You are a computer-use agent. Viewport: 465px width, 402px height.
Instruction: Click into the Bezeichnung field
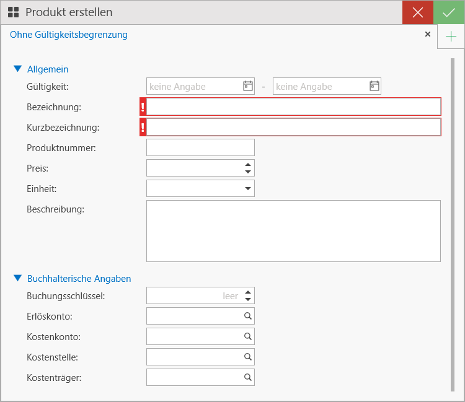click(x=294, y=107)
